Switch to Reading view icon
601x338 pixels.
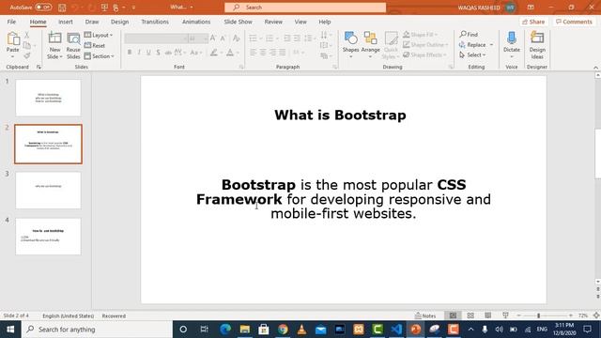[487, 315]
